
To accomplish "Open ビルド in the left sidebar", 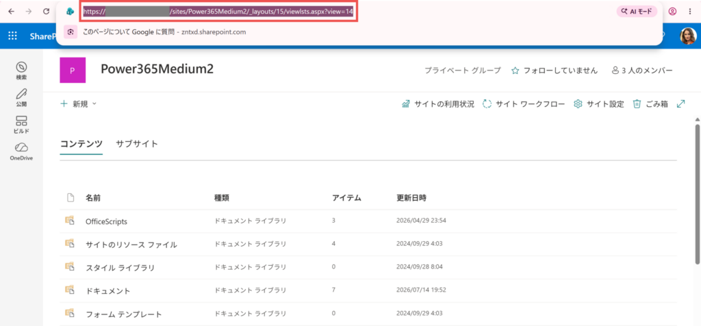I will (21, 125).
